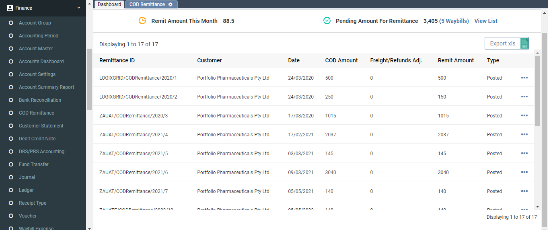Open actions menu for LOGIXGRID/CODRemittance/2020/1 row
549x230 pixels.
(524, 78)
